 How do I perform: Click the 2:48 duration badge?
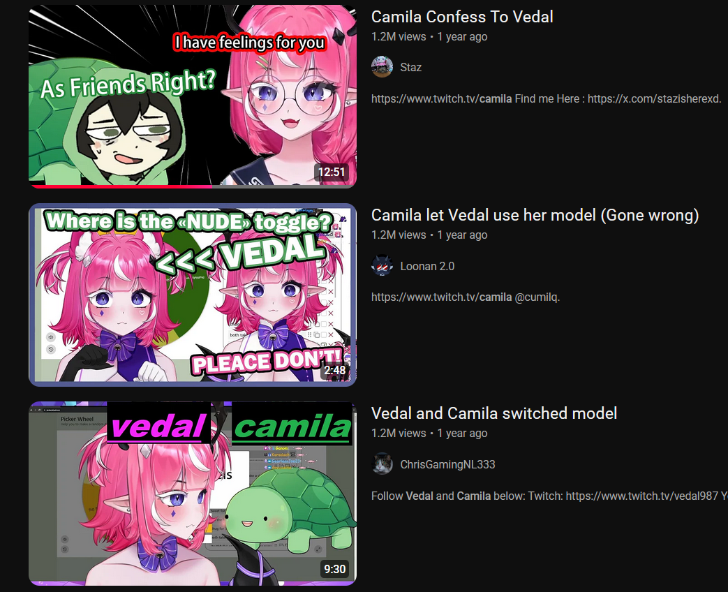click(334, 370)
